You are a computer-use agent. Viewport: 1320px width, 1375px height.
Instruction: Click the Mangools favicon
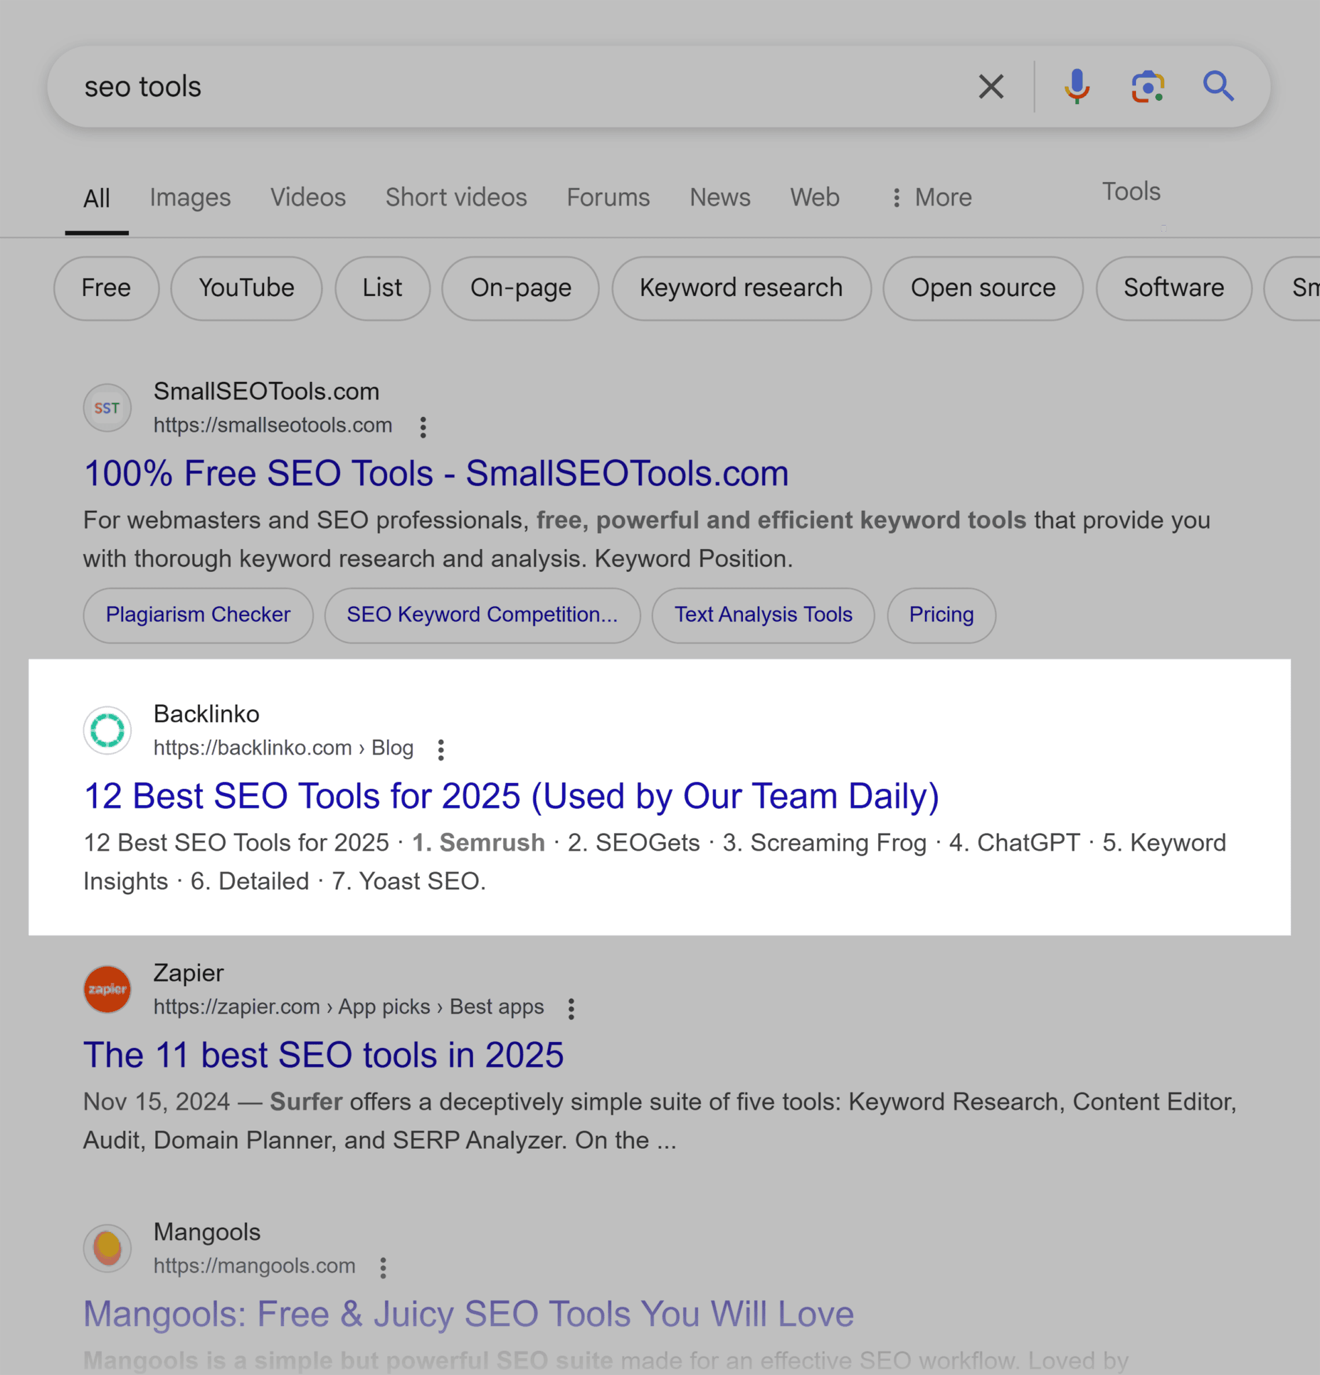107,1248
